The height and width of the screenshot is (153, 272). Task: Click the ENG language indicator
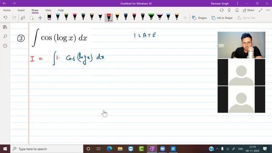241,149
